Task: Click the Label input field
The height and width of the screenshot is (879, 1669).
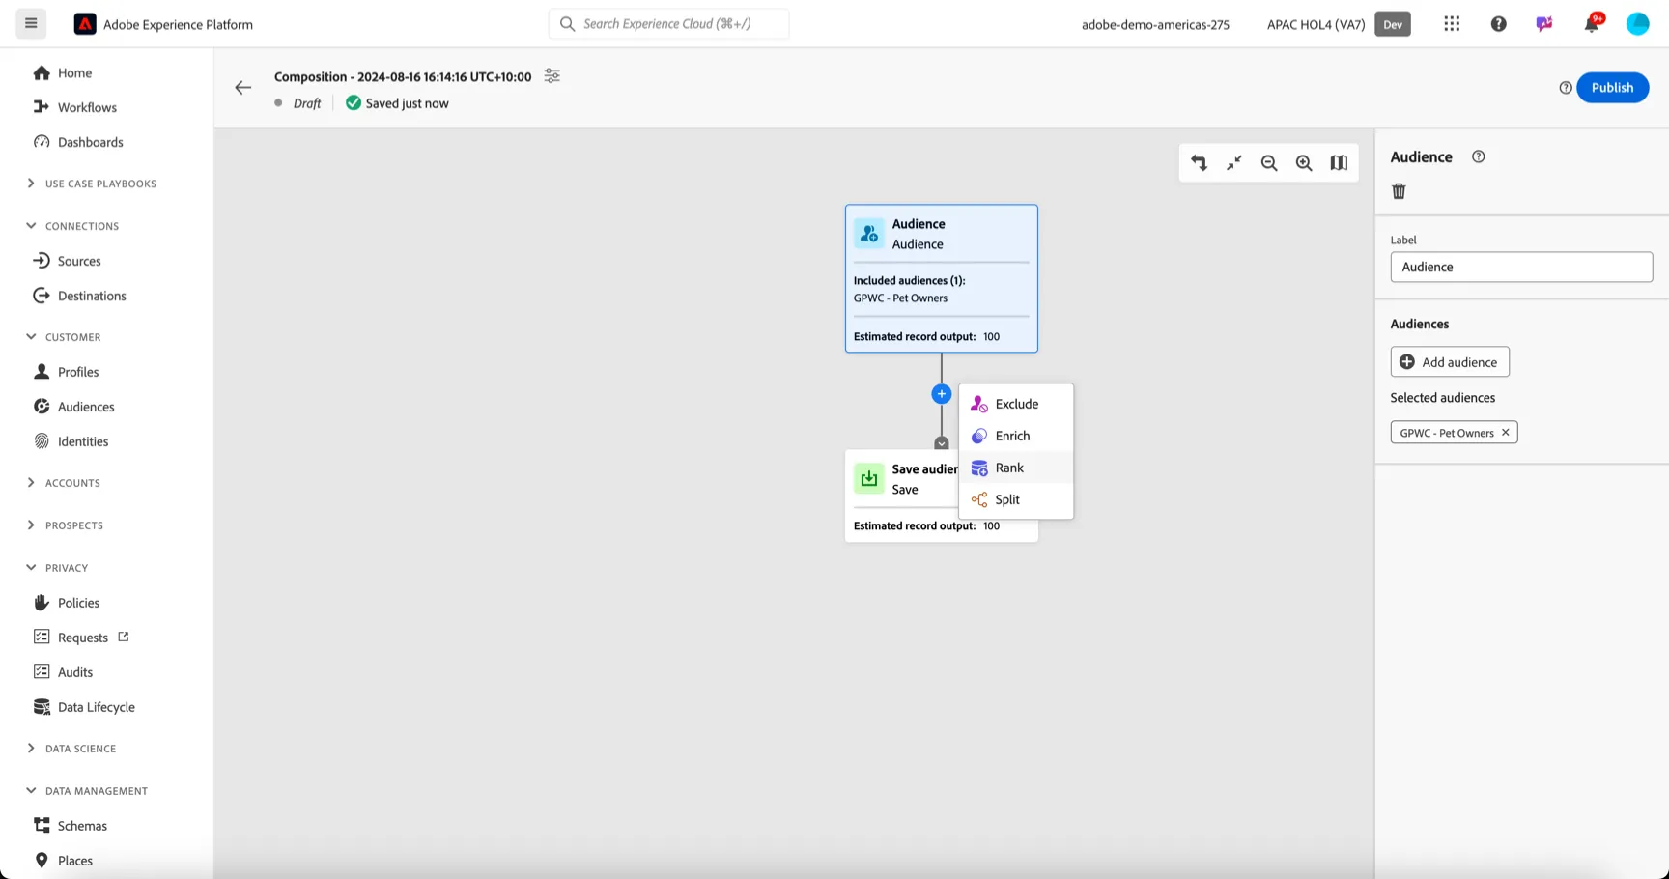Action: tap(1521, 267)
